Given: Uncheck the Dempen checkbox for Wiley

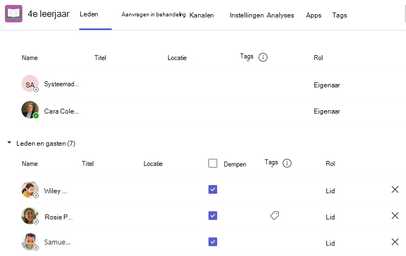Looking at the screenshot, I should tap(213, 189).
